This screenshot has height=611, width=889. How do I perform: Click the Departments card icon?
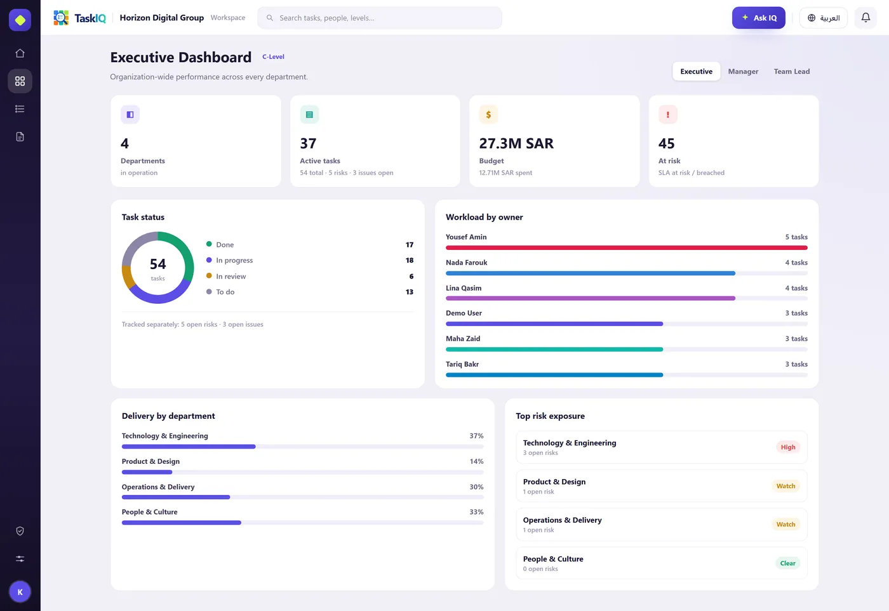click(130, 115)
